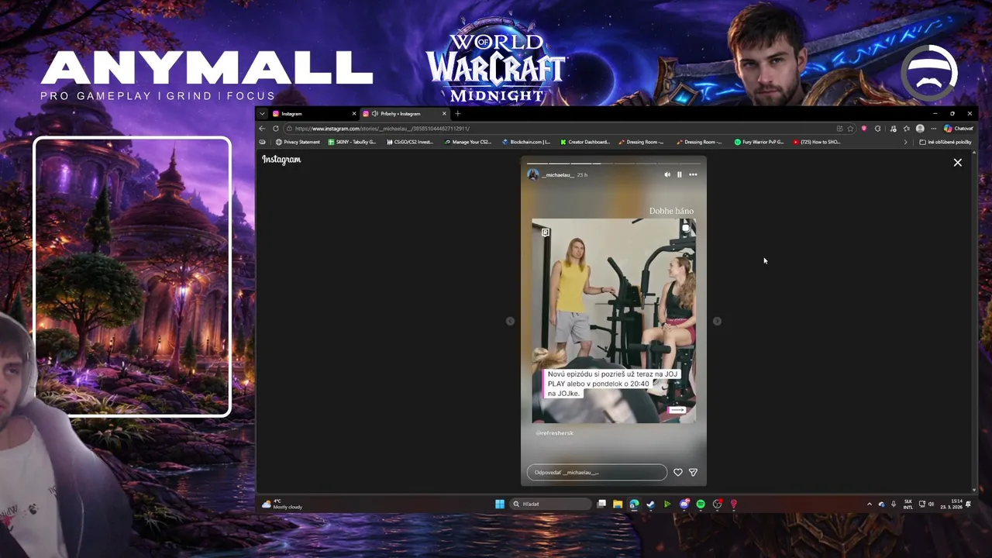992x558 pixels.
Task: Open the Manage Your CS2 bookmark
Action: point(468,142)
